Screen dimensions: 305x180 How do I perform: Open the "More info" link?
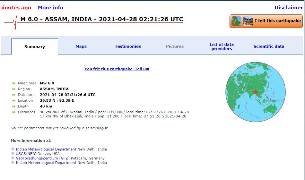click(x=50, y=8)
